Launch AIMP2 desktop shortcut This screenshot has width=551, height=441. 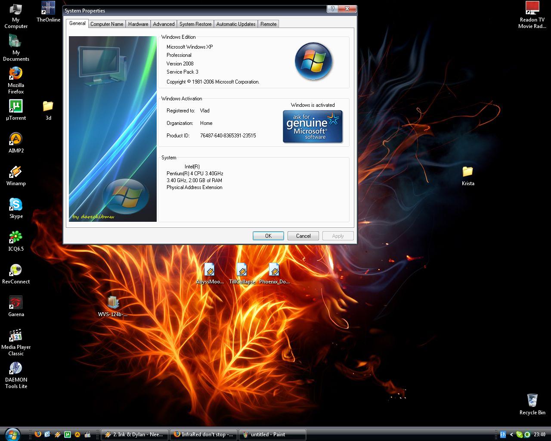pos(16,143)
